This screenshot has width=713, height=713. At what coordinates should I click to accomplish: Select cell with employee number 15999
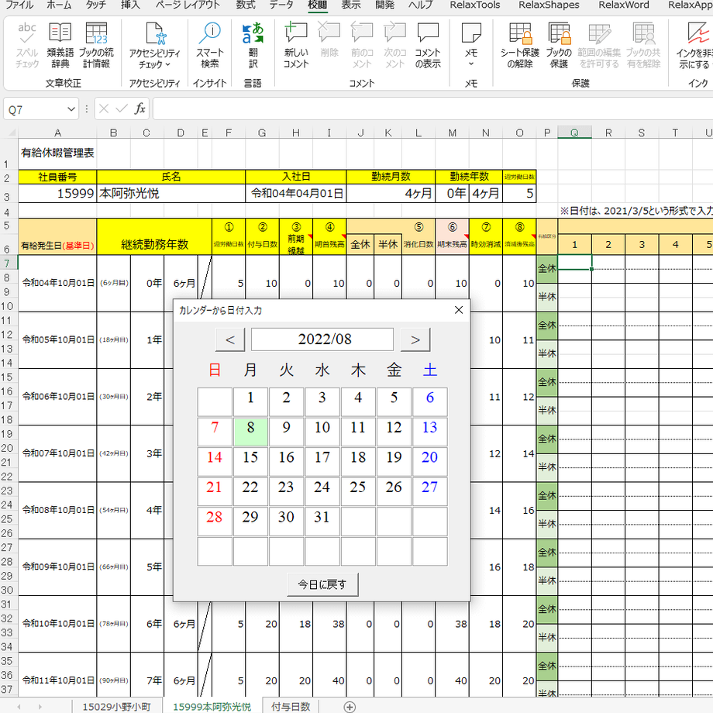pyautogui.click(x=57, y=193)
